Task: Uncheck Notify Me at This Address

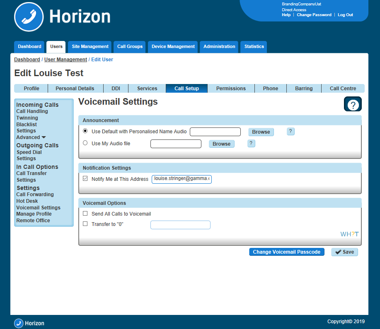Action: [x=85, y=178]
